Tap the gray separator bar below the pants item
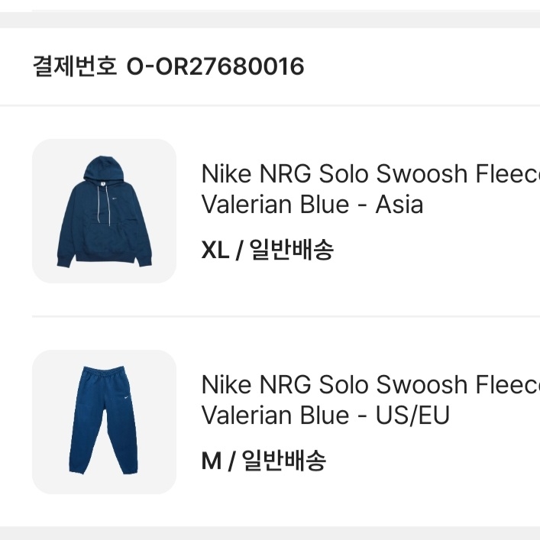 270,533
